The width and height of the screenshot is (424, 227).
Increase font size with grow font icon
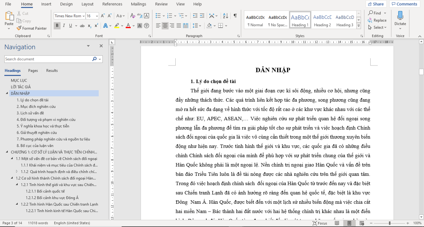pyautogui.click(x=103, y=16)
